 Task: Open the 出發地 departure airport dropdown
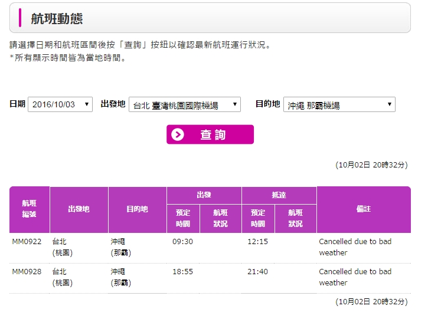click(185, 104)
